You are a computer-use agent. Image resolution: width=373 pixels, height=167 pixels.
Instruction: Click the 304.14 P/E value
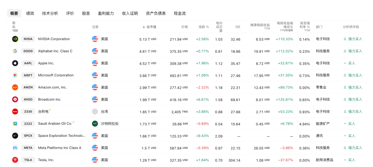[234, 160]
